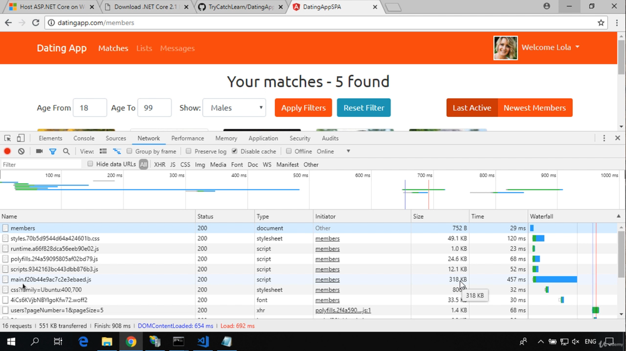Toggle the device toolbar icon
626x351 pixels.
(21, 138)
